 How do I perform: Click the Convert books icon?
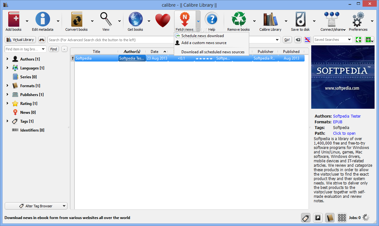click(x=77, y=19)
